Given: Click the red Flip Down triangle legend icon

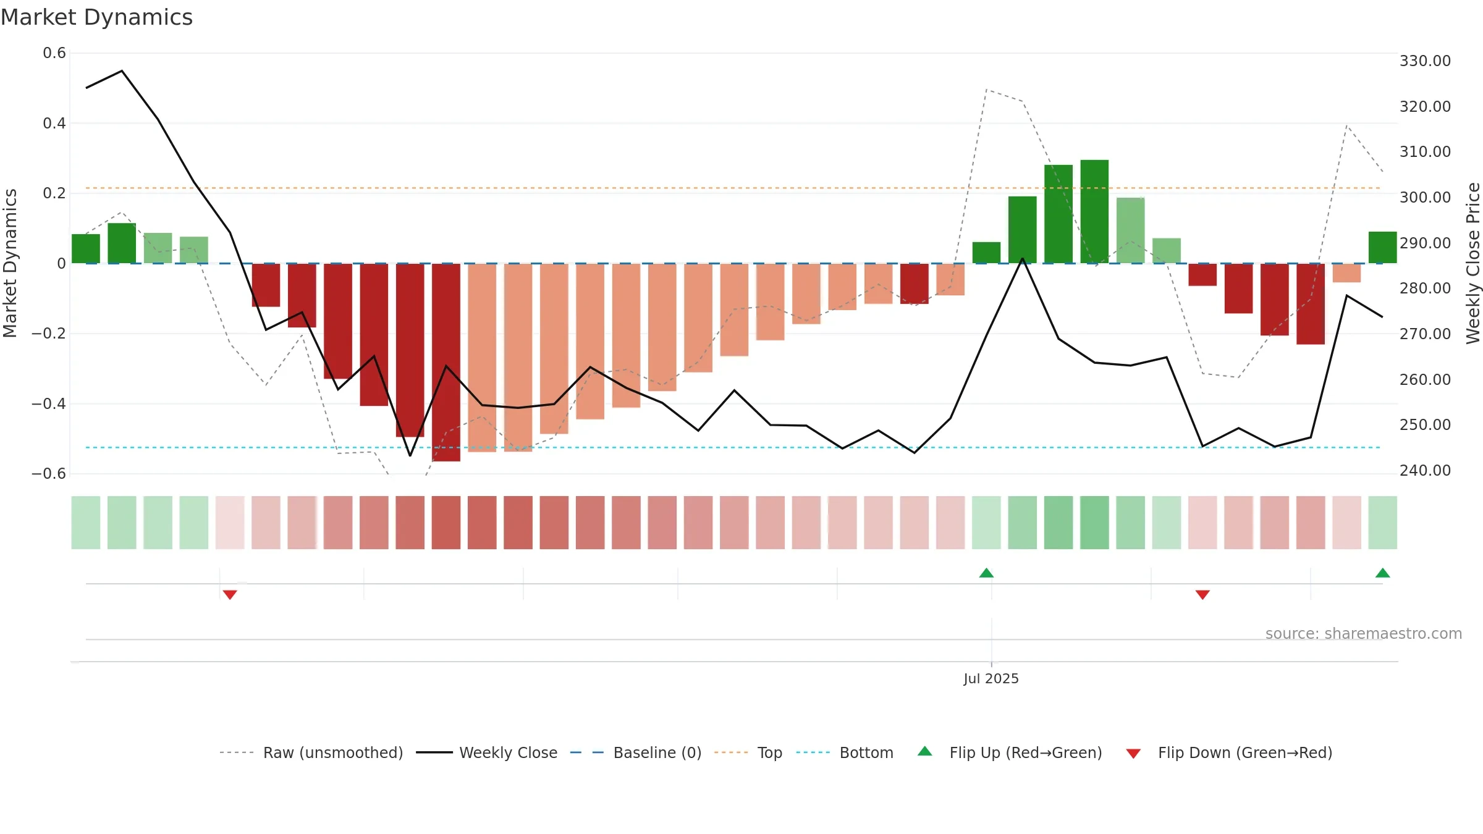Looking at the screenshot, I should (x=1133, y=754).
